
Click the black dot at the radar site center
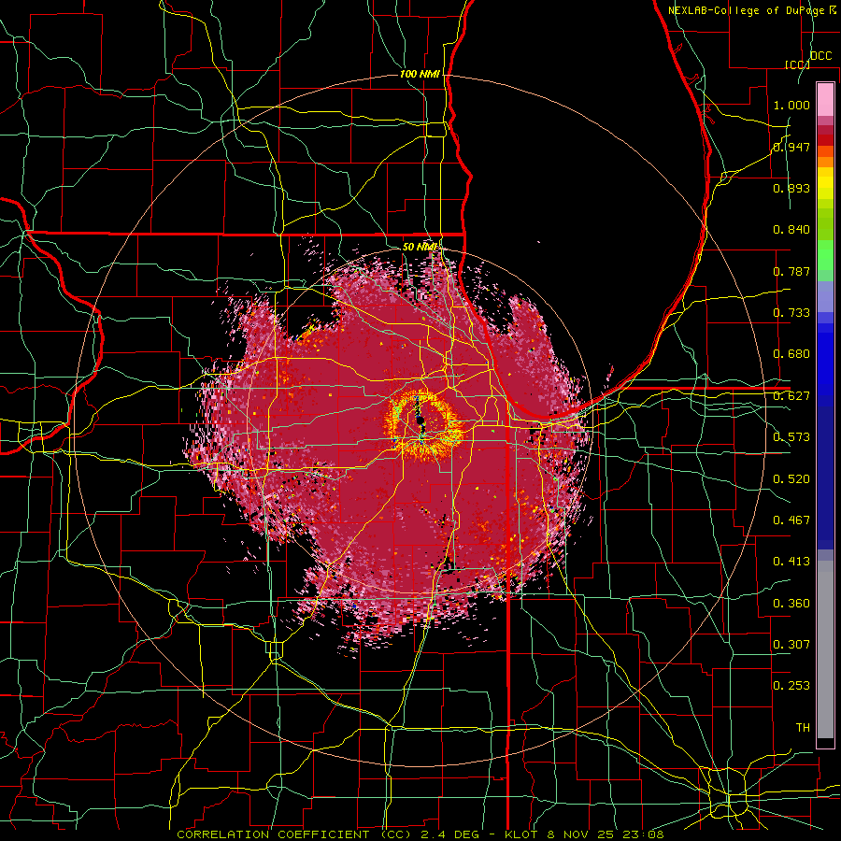point(421,420)
